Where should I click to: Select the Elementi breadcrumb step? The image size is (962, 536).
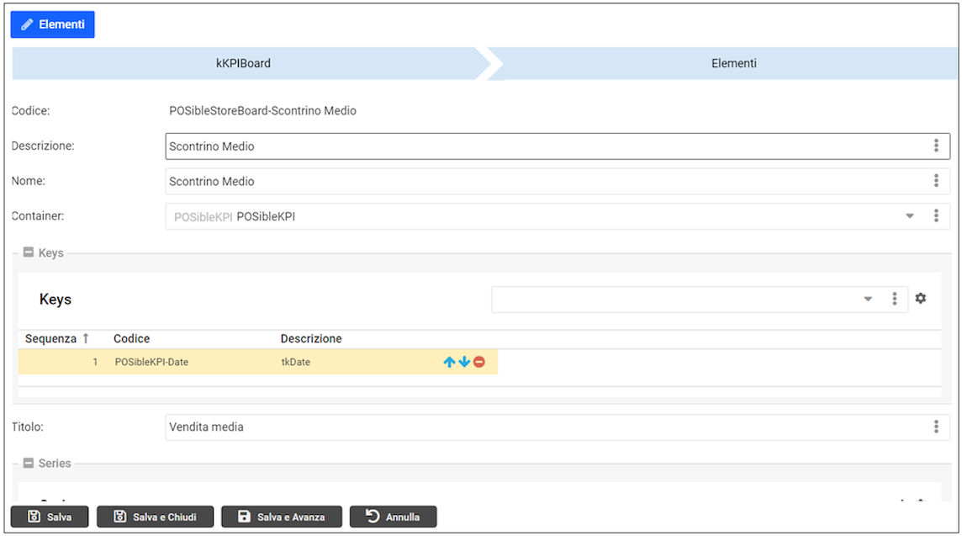733,63
